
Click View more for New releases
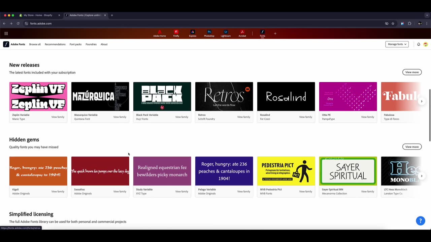pos(412,72)
